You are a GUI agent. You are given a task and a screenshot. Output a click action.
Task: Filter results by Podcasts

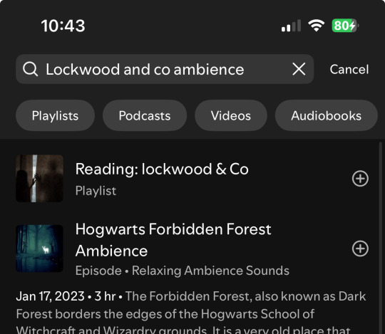click(145, 115)
